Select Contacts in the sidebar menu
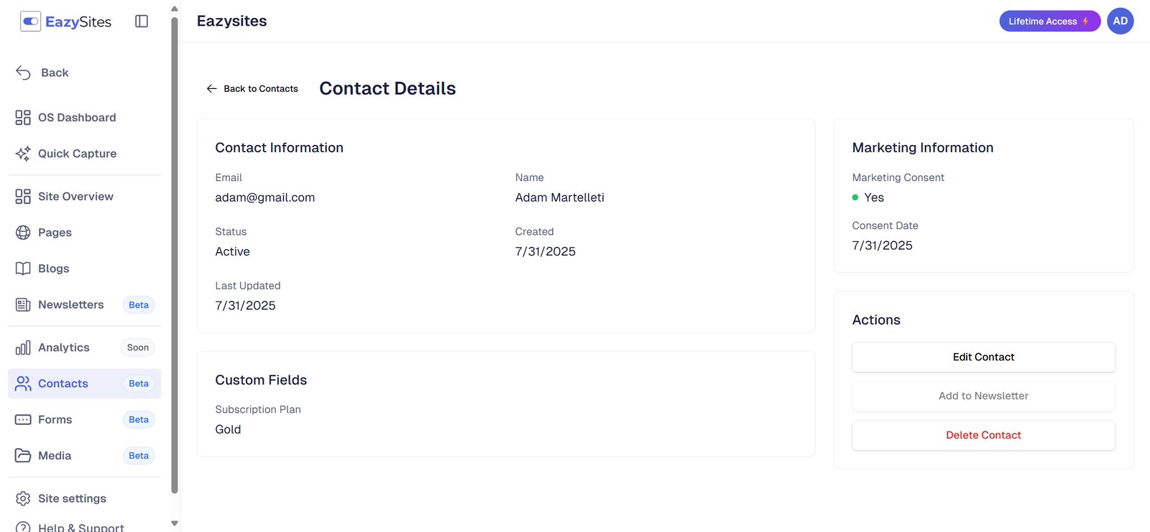The width and height of the screenshot is (1150, 532). (63, 384)
